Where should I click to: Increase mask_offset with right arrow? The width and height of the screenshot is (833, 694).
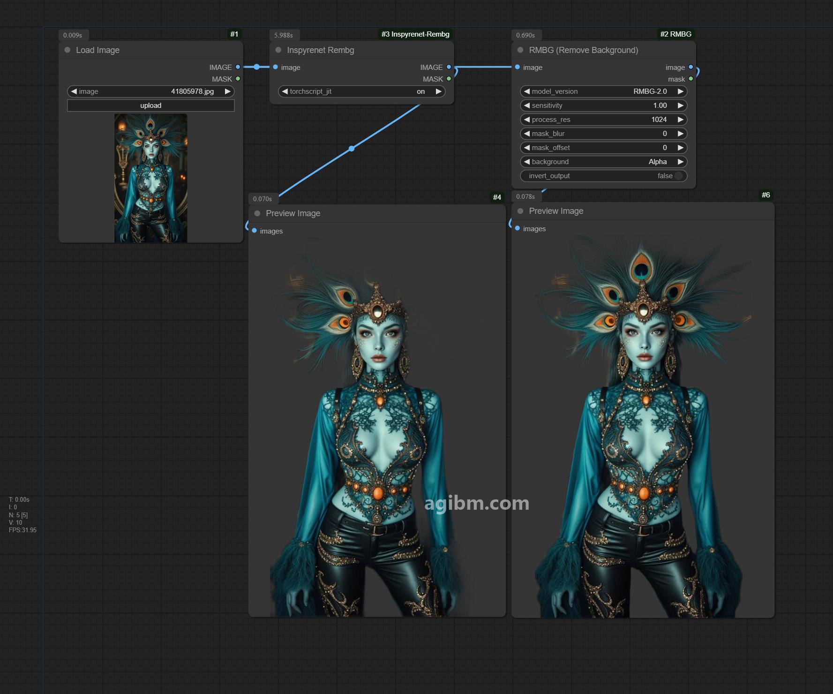681,148
